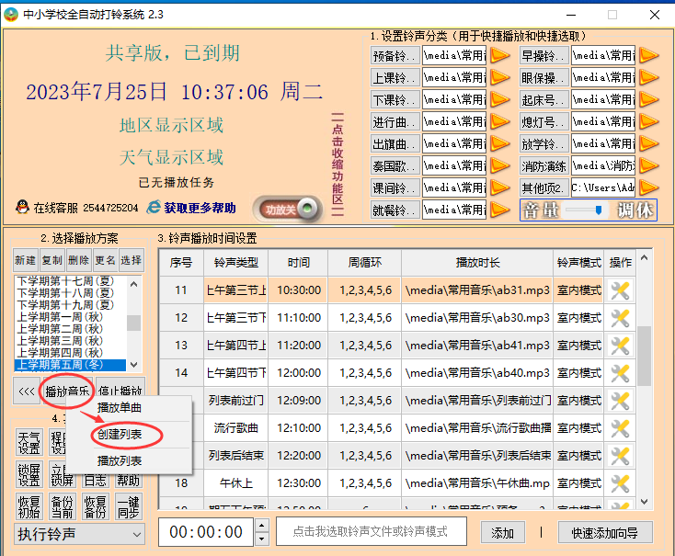The height and width of the screenshot is (556, 675).
Task: Click the plan list's scroll-down arrow
Action: [x=134, y=365]
